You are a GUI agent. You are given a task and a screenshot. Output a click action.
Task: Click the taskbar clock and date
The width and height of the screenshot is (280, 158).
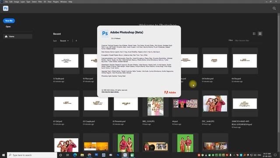click(267, 155)
